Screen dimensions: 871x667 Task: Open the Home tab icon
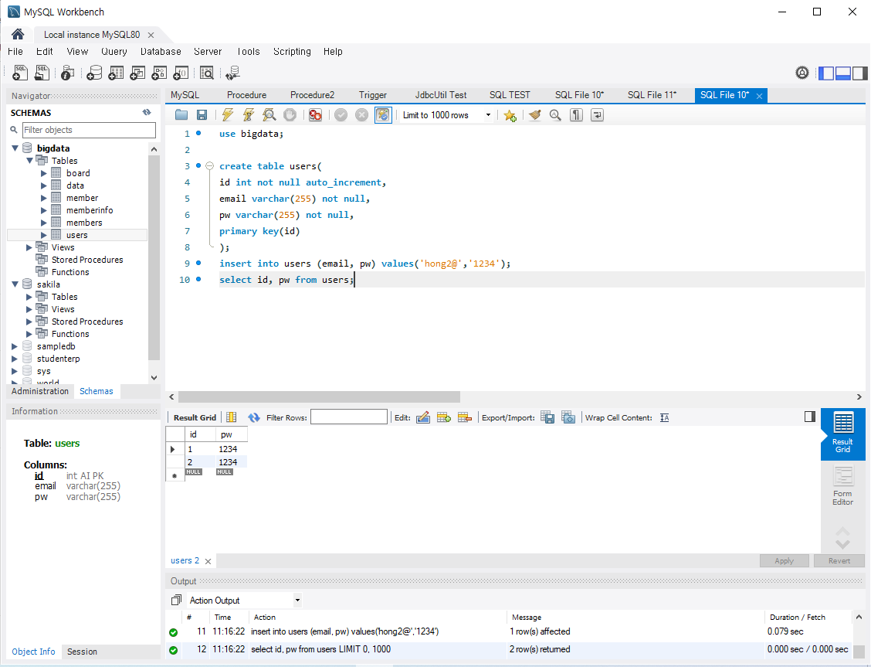coord(18,35)
